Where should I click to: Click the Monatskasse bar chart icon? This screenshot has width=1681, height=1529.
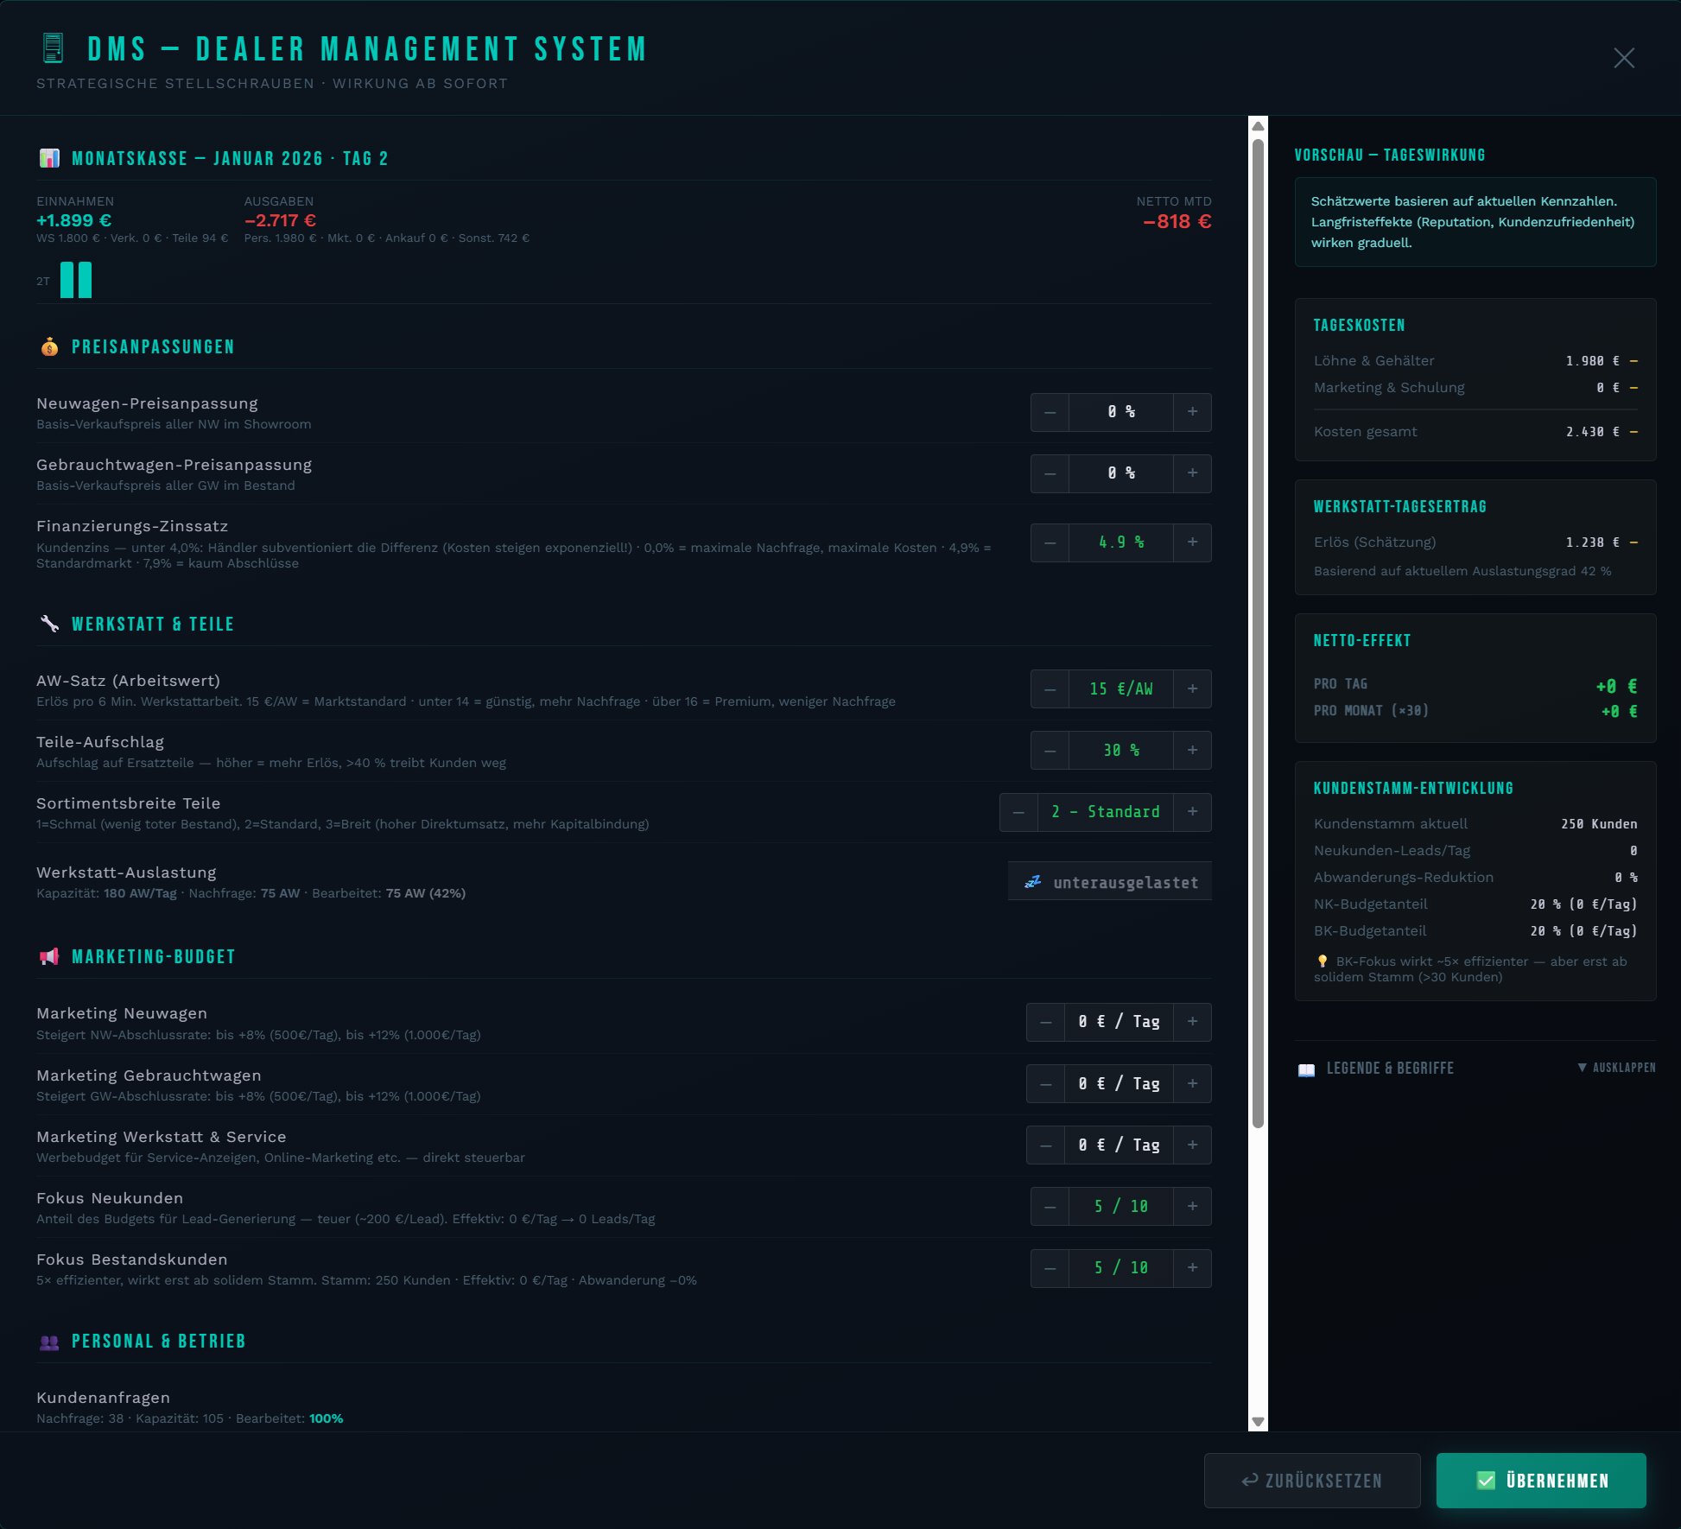click(x=49, y=158)
